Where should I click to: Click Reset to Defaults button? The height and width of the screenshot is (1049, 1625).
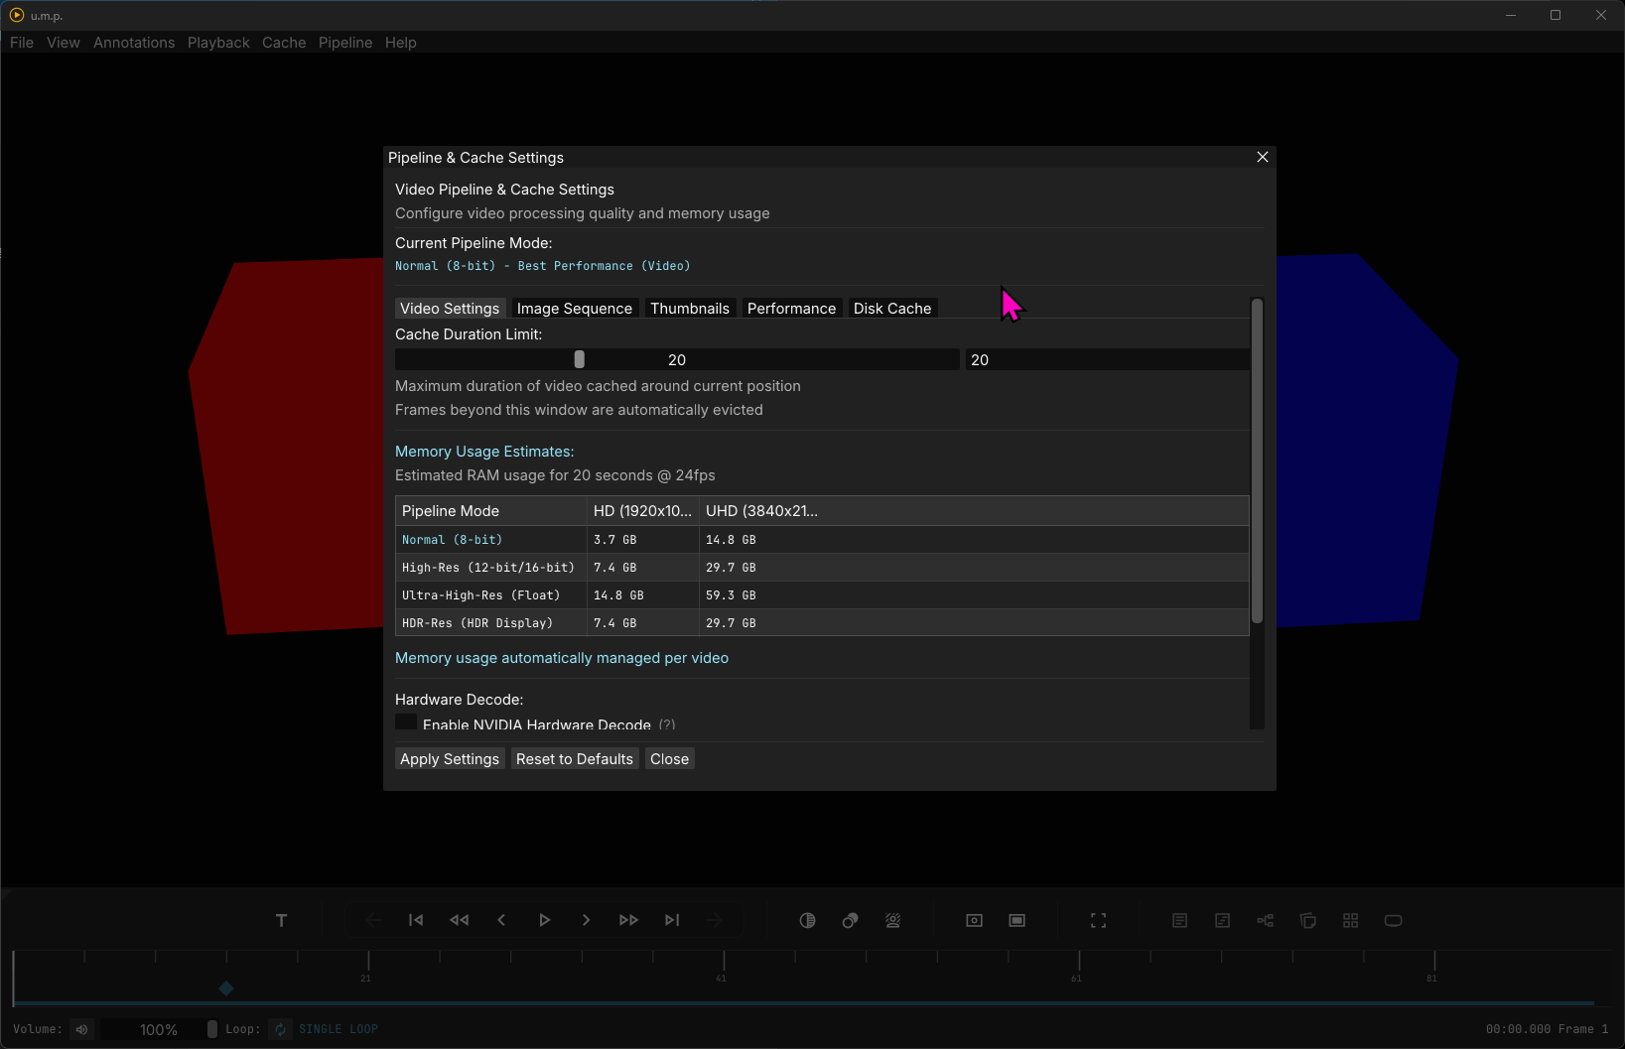click(x=574, y=759)
